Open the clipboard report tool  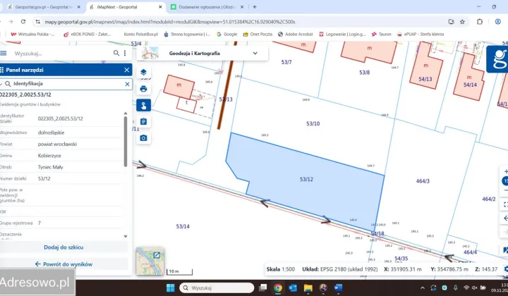[143, 121]
